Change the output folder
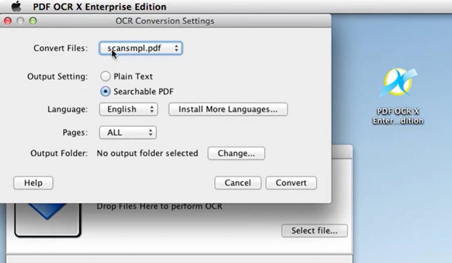Screen dimensions: 452x263 click(236, 153)
